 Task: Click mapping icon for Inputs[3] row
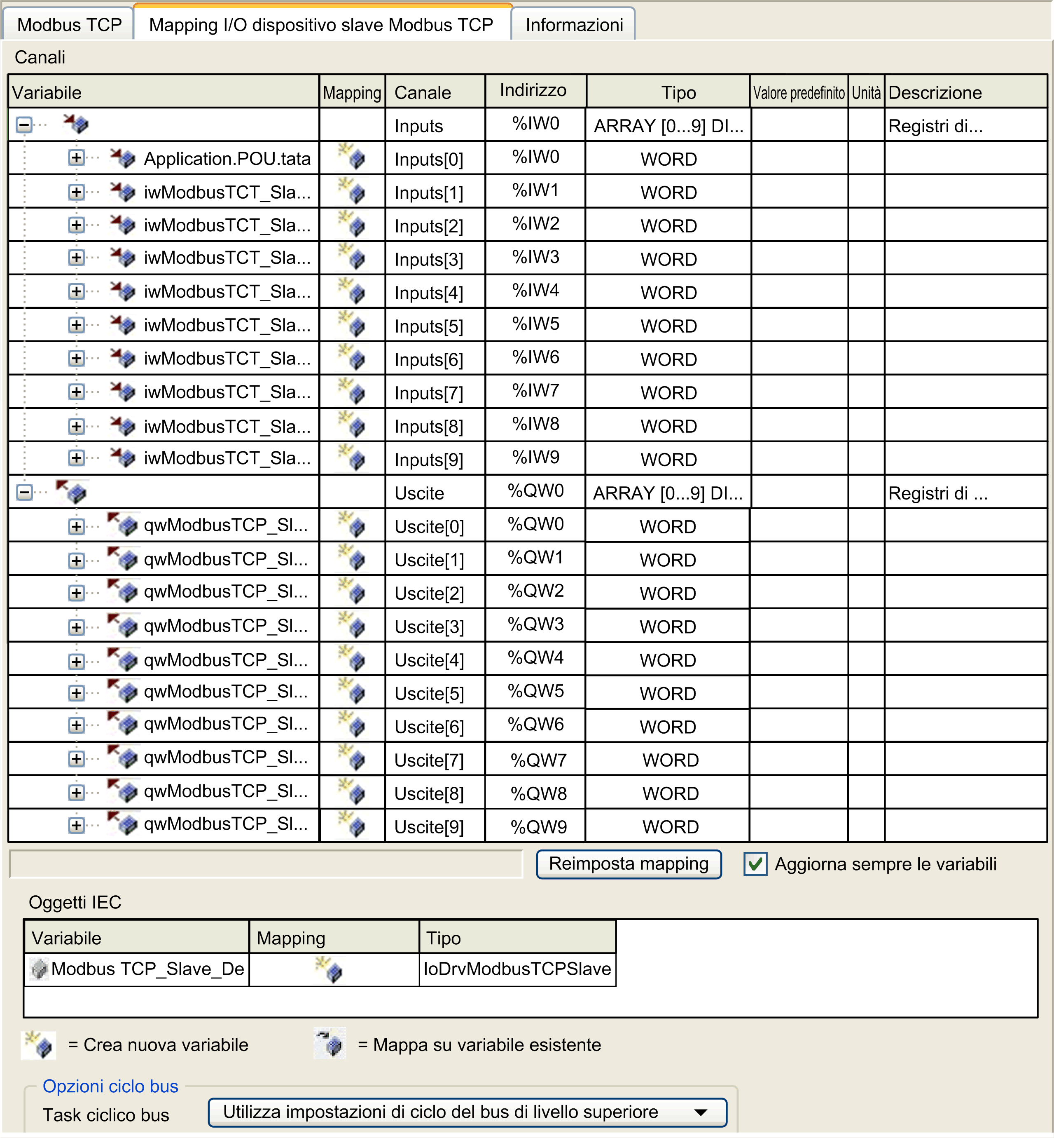click(x=352, y=257)
